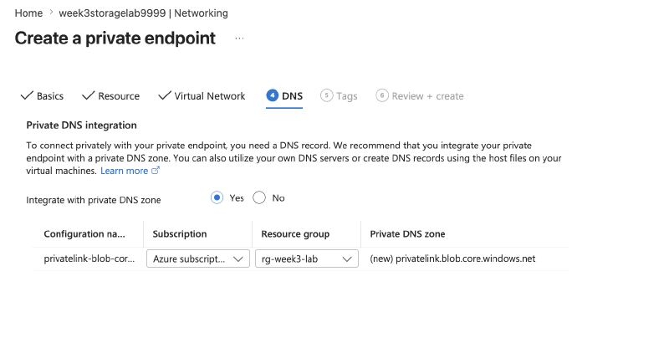
Task: Click the external link icon after Learn more
Action: pyautogui.click(x=156, y=171)
